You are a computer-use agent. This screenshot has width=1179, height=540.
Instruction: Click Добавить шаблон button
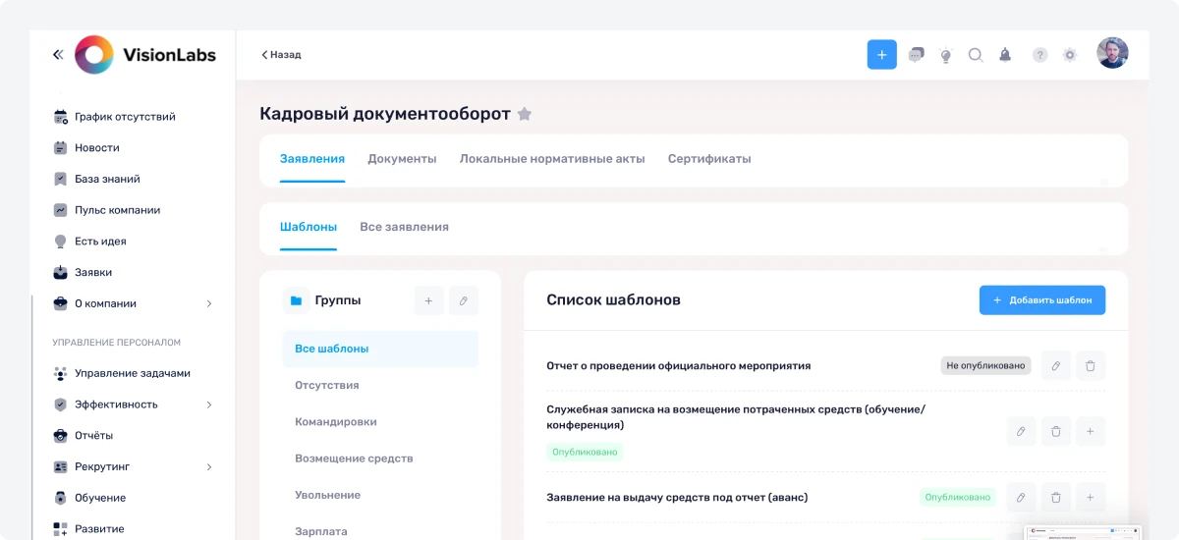pos(1042,300)
